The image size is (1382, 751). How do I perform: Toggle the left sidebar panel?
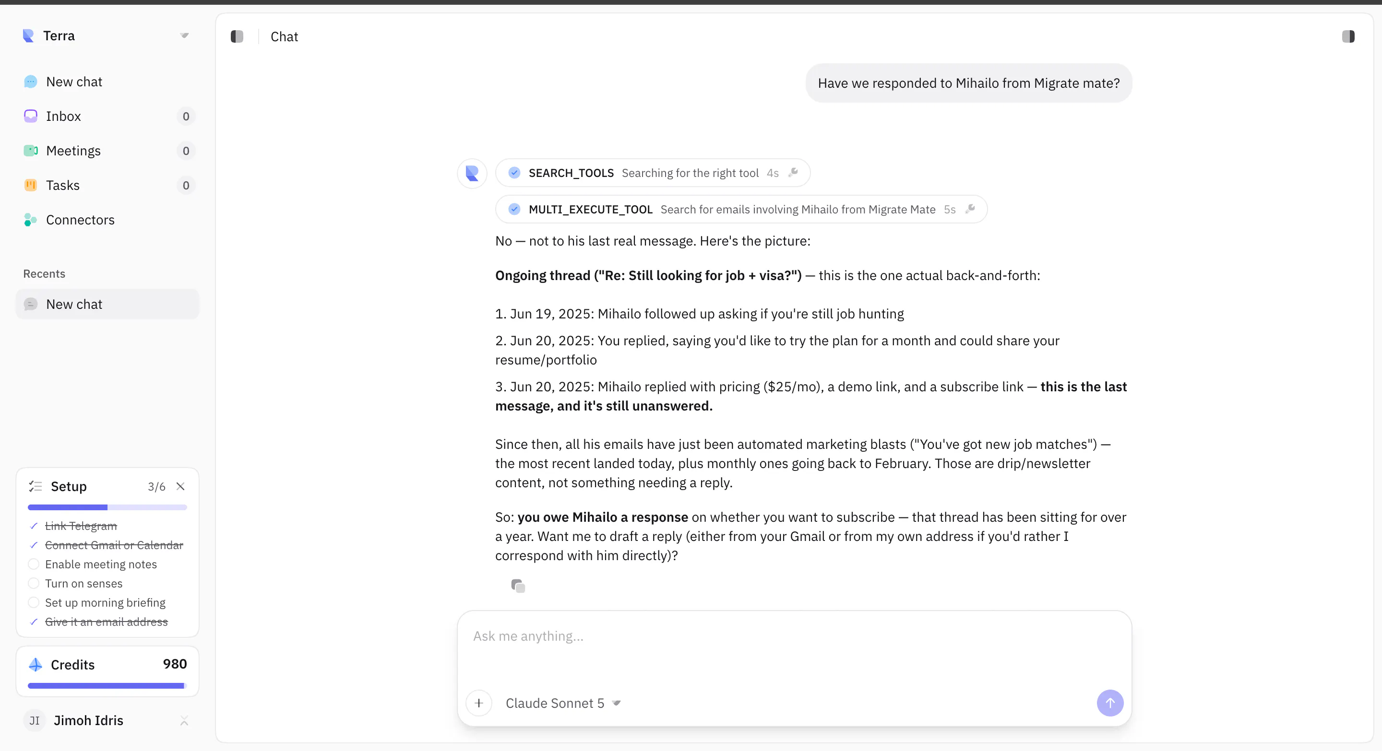pos(237,36)
